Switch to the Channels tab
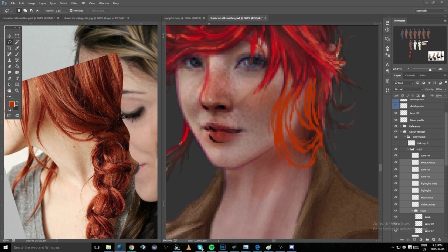 [410, 76]
